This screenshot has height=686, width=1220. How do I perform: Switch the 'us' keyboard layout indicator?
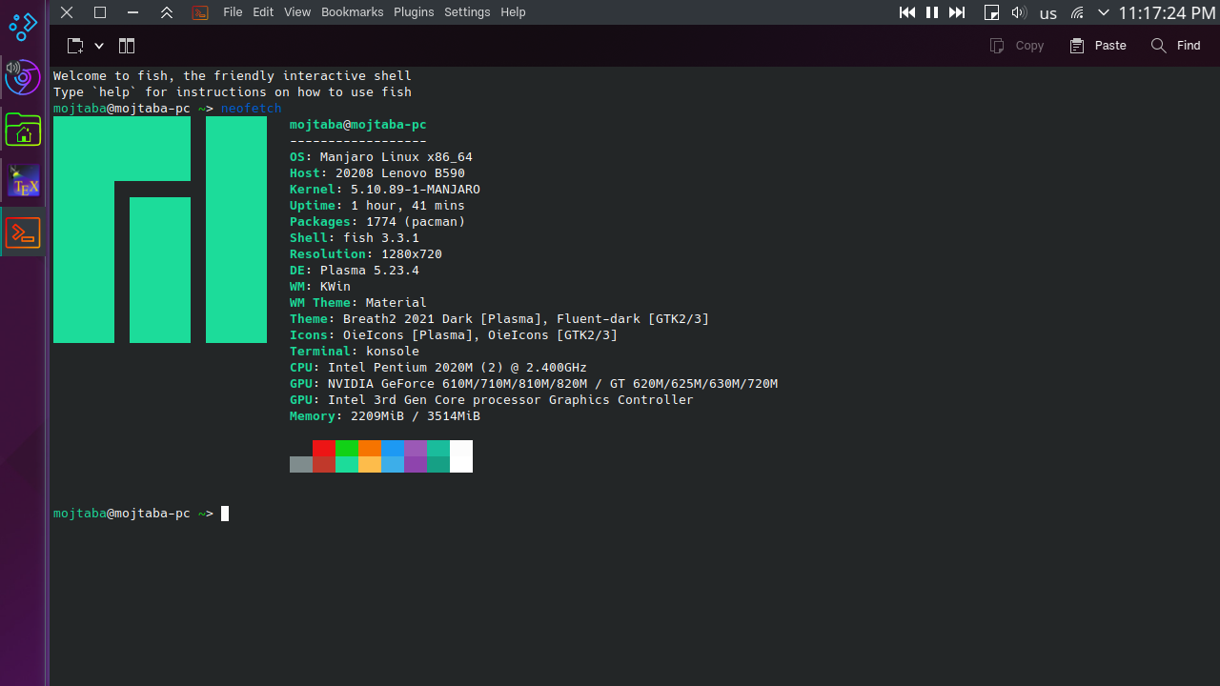click(1048, 13)
